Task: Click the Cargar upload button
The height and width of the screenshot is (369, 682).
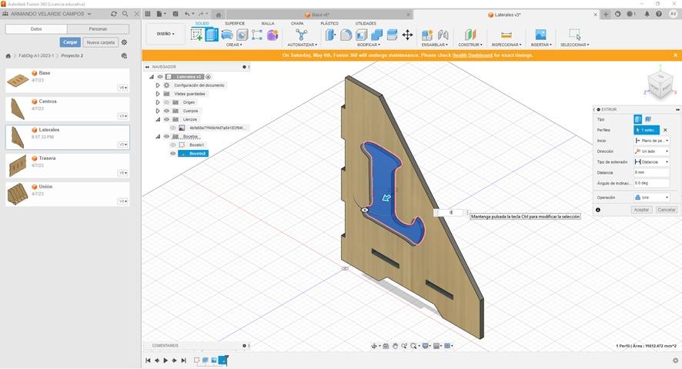Action: 70,42
